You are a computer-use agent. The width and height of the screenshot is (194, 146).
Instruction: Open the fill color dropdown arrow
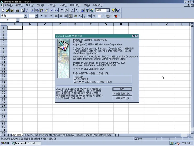point(111,16)
